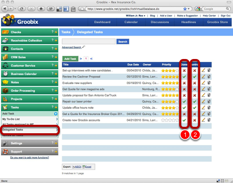Open the Calendar tab
The image size is (233, 183).
coord(131,22)
